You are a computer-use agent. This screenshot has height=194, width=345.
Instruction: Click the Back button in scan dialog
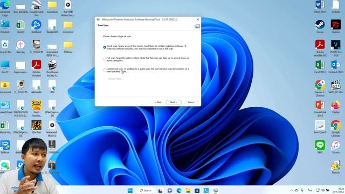pos(158,102)
